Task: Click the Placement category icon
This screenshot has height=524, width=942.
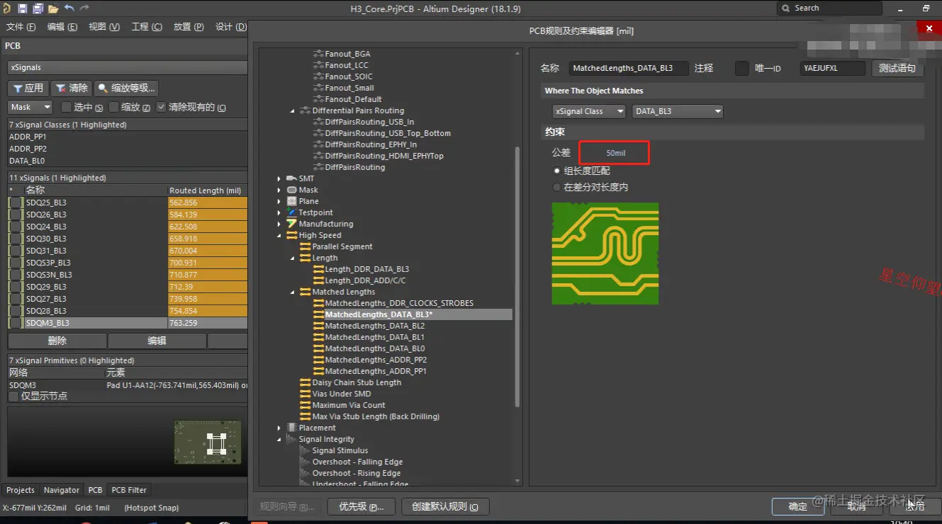Action: [x=291, y=428]
